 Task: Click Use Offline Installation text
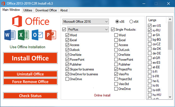coord(28,47)
